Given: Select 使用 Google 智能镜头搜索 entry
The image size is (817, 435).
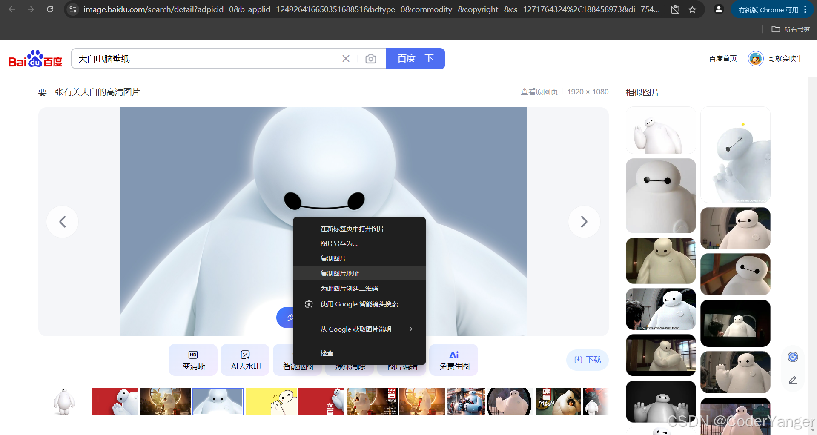Looking at the screenshot, I should tap(359, 304).
